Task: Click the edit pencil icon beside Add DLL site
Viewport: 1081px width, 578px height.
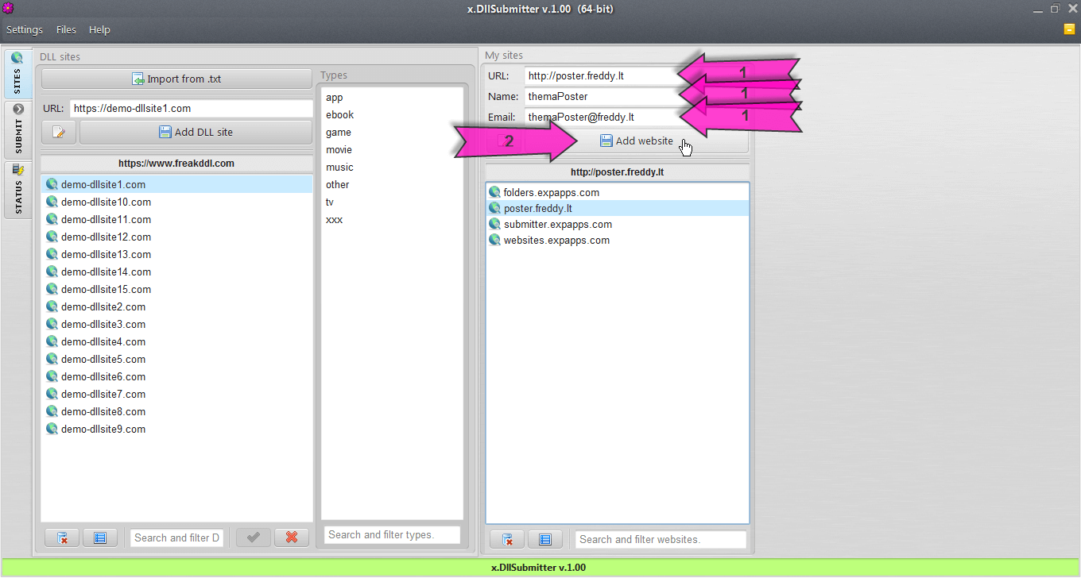Action: (59, 133)
